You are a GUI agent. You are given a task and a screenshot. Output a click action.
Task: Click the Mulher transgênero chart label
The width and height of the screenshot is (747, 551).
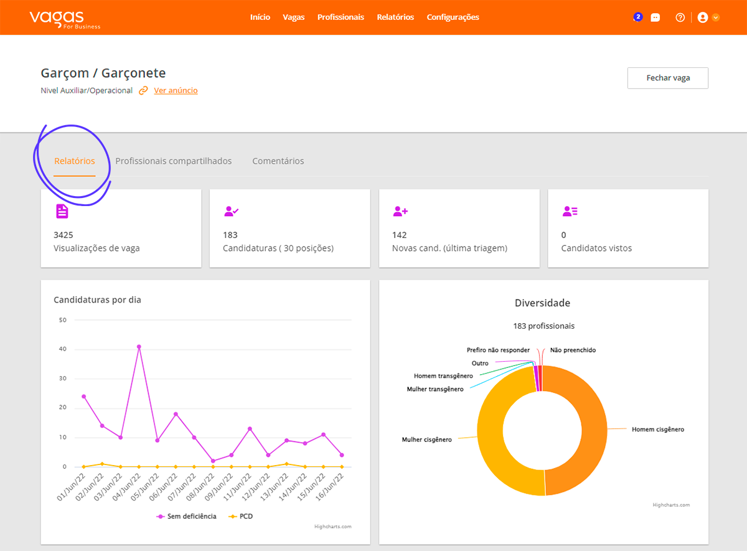[435, 389]
